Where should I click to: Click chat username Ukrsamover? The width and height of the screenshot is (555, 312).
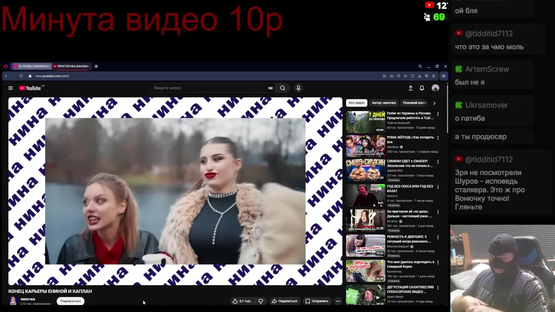point(486,105)
